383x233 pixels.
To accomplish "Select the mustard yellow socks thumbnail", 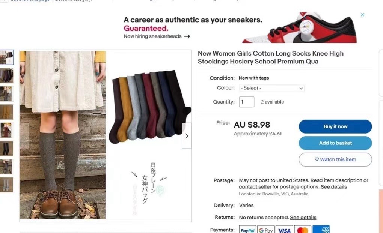I will [7, 112].
